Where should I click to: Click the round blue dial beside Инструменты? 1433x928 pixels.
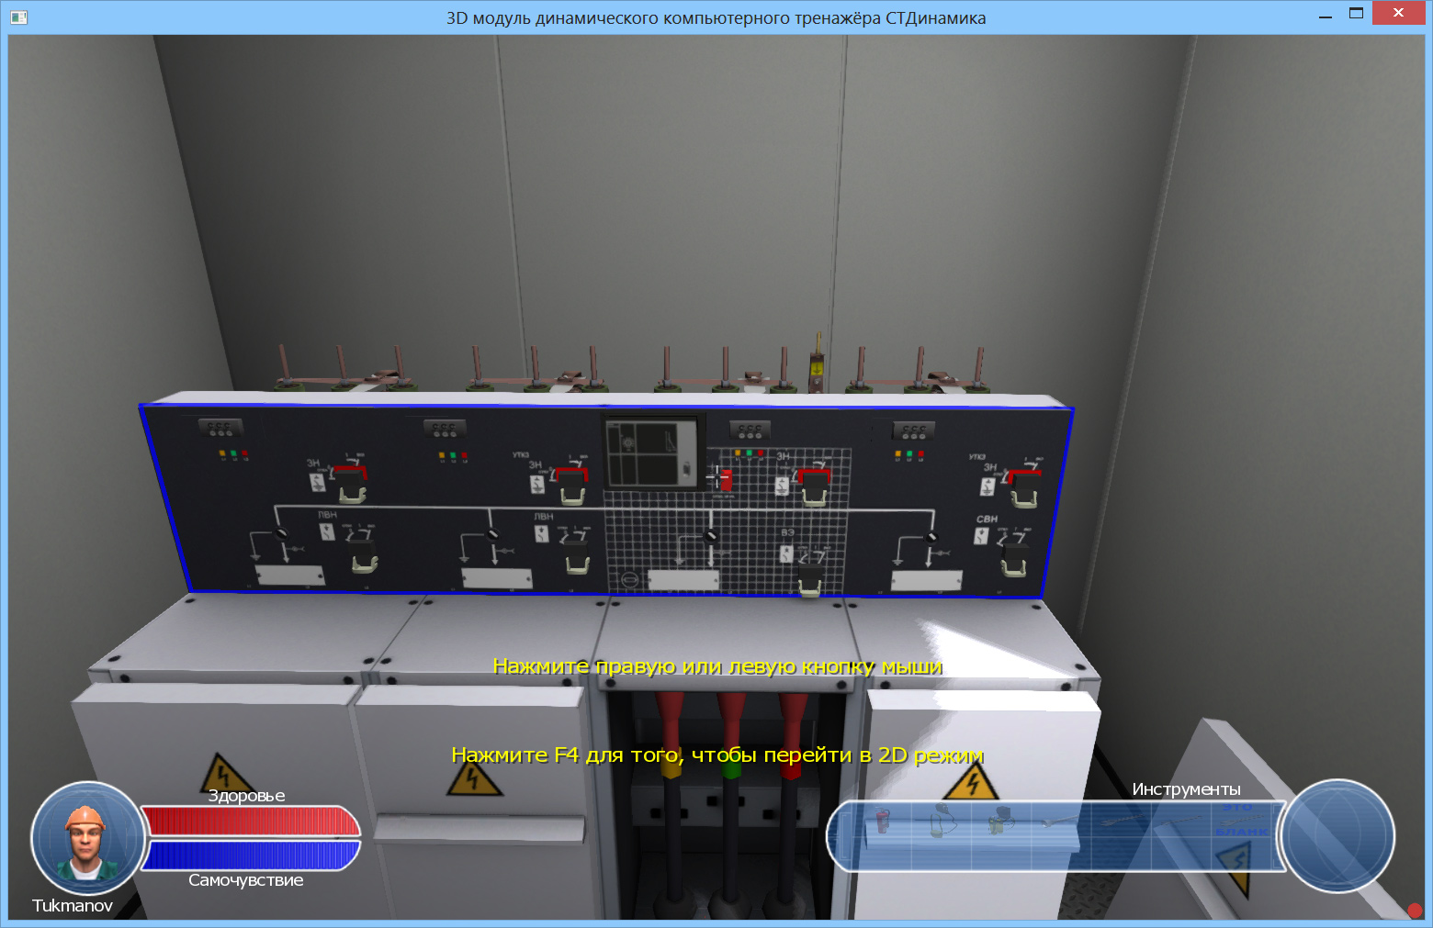[1337, 836]
